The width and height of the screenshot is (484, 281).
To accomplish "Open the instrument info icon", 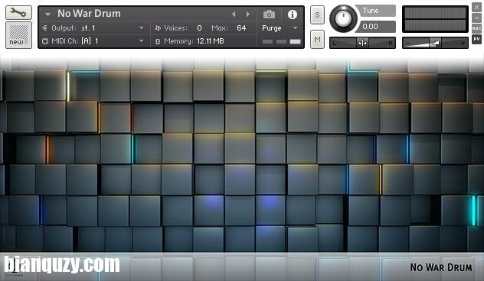I will (x=293, y=15).
